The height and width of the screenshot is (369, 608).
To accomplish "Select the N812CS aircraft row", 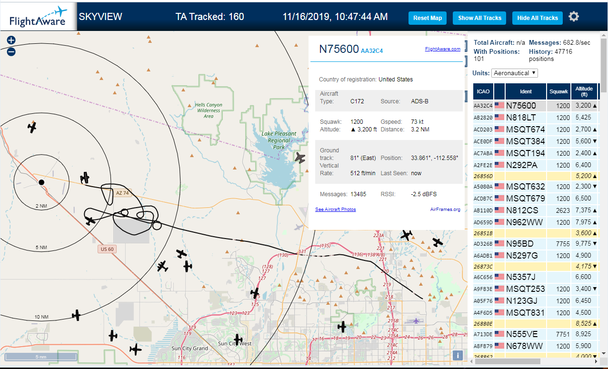I will click(x=536, y=210).
